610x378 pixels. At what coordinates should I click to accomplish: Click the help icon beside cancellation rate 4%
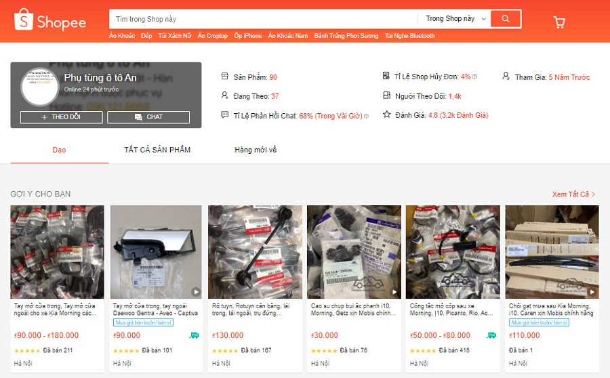pos(474,77)
